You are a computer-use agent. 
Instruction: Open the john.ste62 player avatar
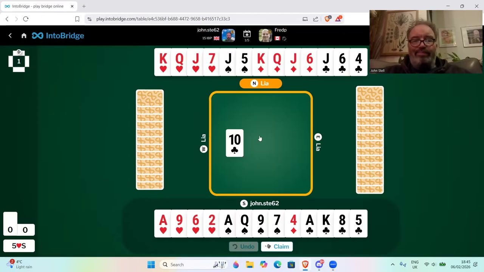[228, 36]
